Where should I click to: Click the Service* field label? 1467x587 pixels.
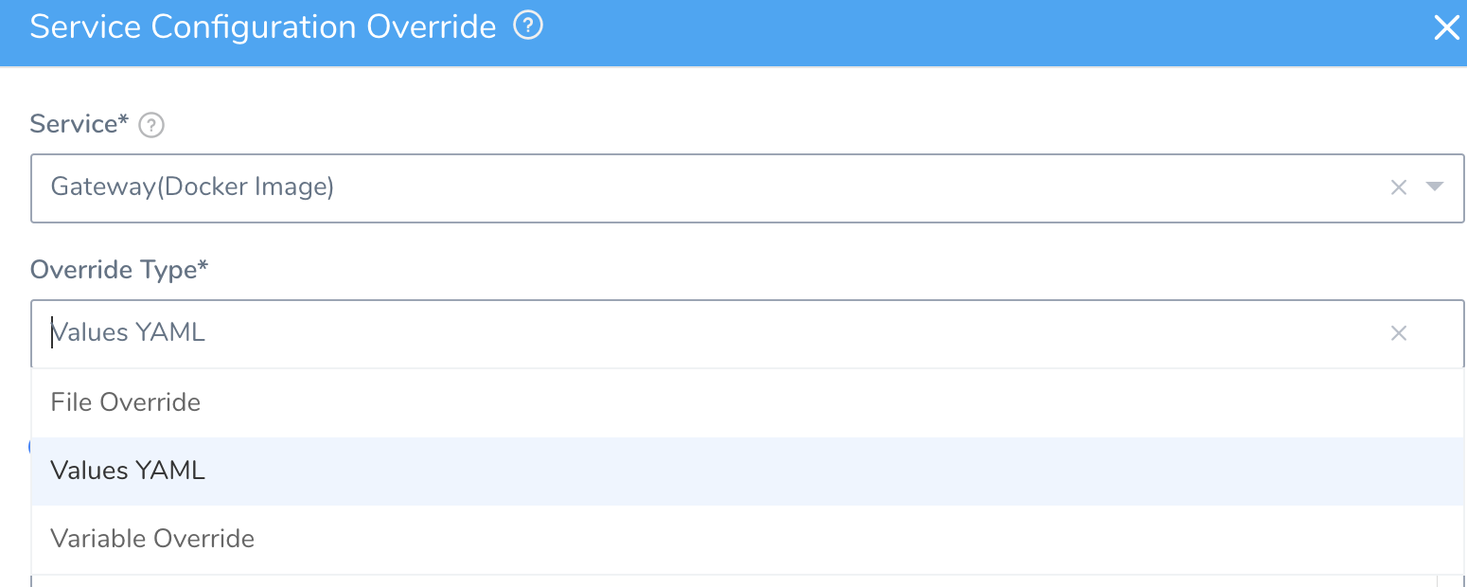coord(80,124)
